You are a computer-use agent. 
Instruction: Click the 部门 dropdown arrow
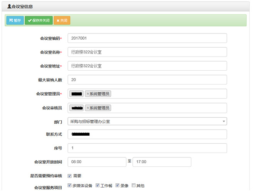pyautogui.click(x=224, y=122)
